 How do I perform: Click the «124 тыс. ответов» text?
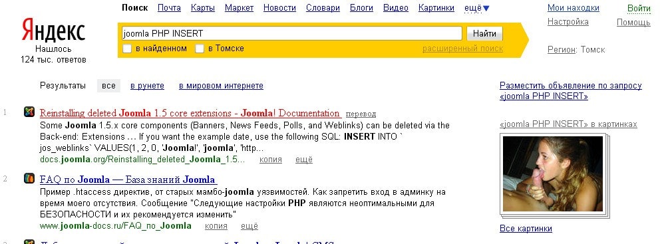[x=53, y=60]
